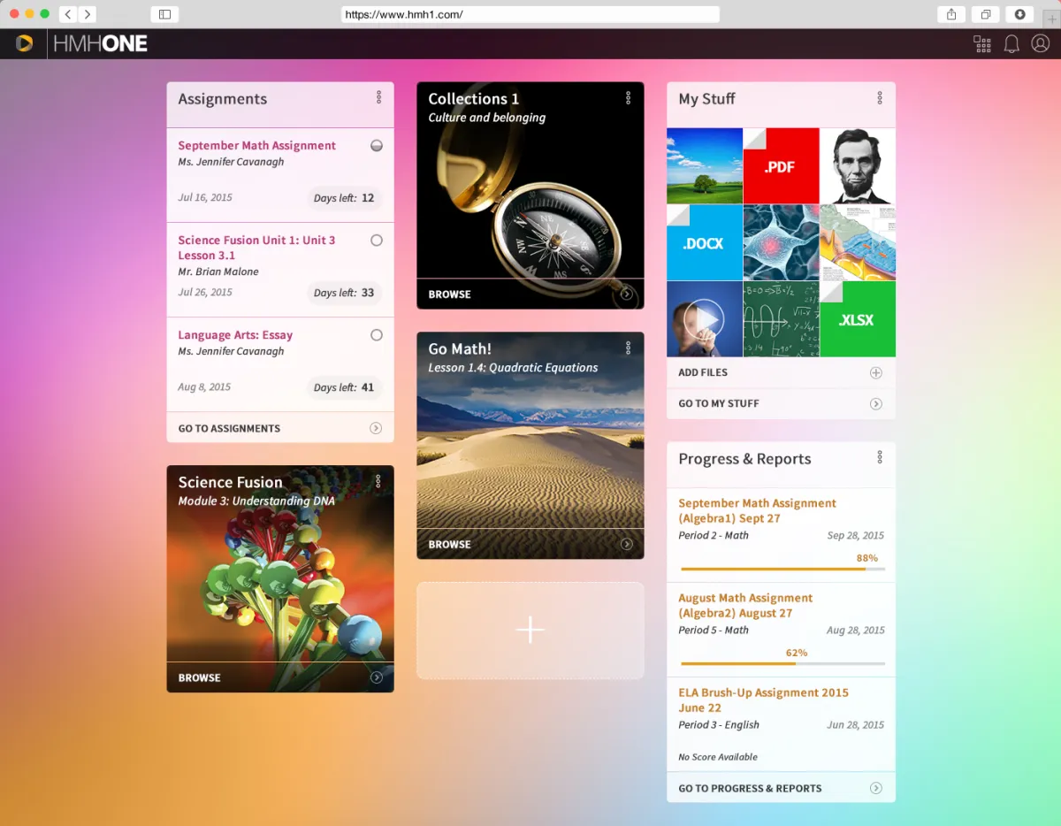The height and width of the screenshot is (826, 1061).
Task: Click the browser share icon
Action: (951, 14)
